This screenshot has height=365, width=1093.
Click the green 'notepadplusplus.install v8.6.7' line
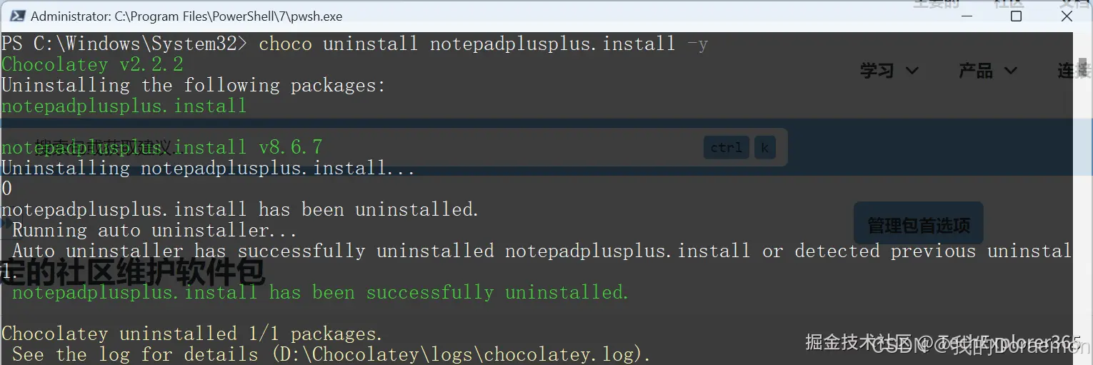(161, 147)
